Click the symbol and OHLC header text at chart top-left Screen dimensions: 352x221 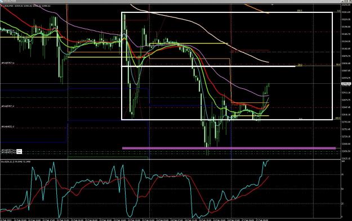pyautogui.click(x=26, y=6)
